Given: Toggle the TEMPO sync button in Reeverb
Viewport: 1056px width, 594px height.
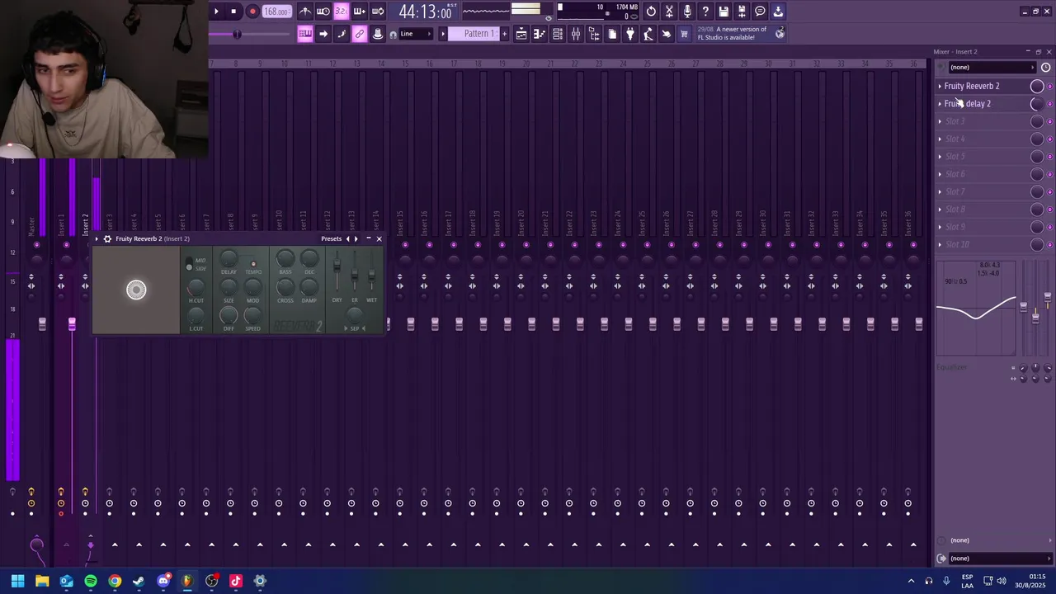Looking at the screenshot, I should pyautogui.click(x=253, y=264).
